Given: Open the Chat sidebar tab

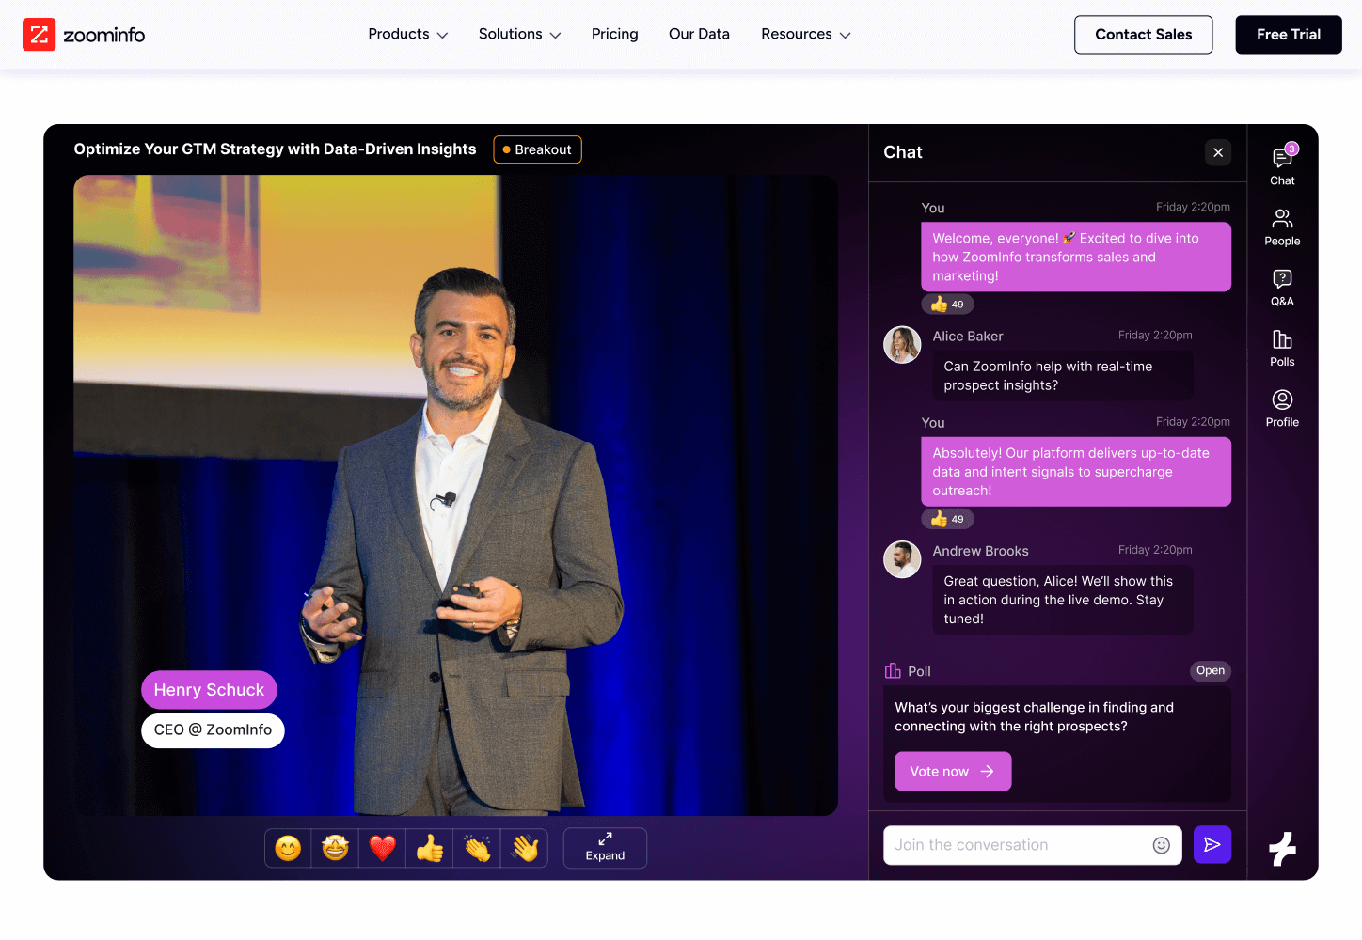Looking at the screenshot, I should pyautogui.click(x=1282, y=165).
